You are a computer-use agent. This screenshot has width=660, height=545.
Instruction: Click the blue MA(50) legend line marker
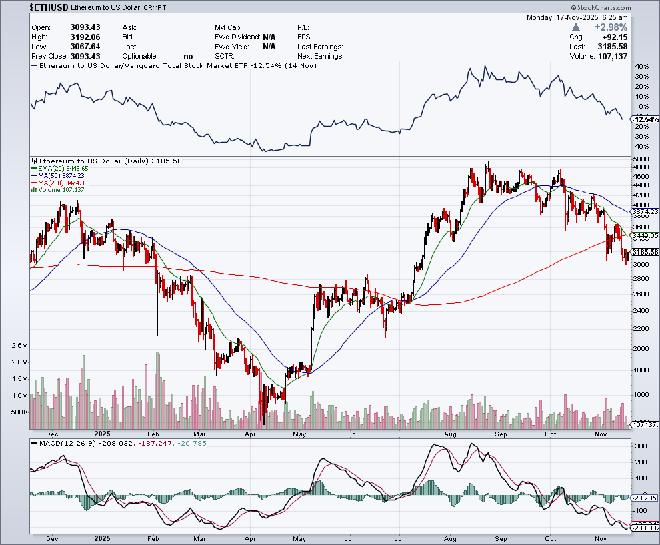(35, 175)
